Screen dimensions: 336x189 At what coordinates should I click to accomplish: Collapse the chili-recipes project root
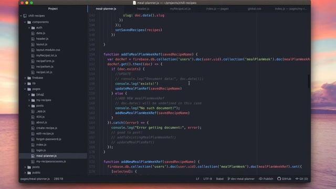tap(21, 16)
